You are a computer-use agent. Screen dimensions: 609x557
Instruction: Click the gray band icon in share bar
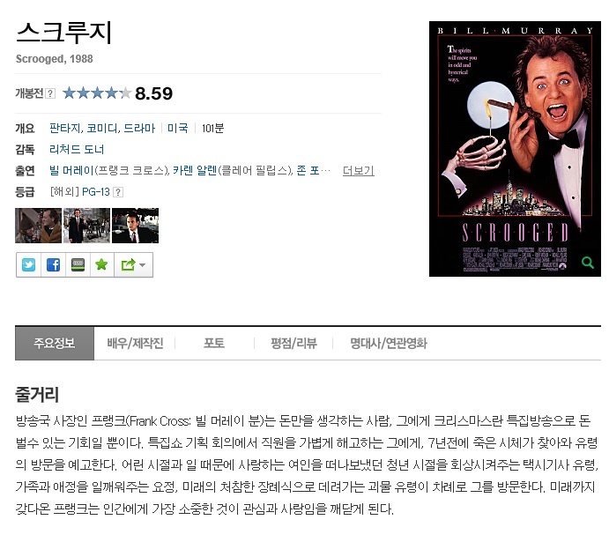78,265
